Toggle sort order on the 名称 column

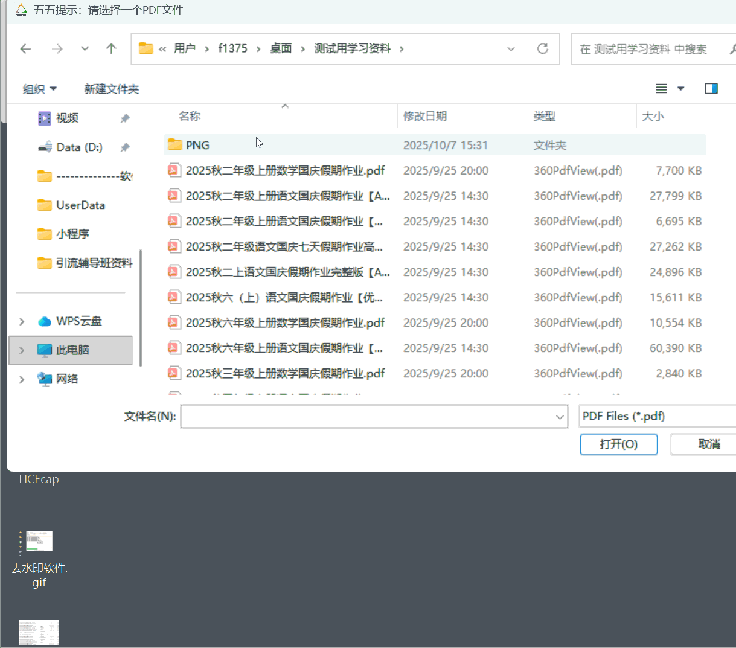tap(189, 116)
